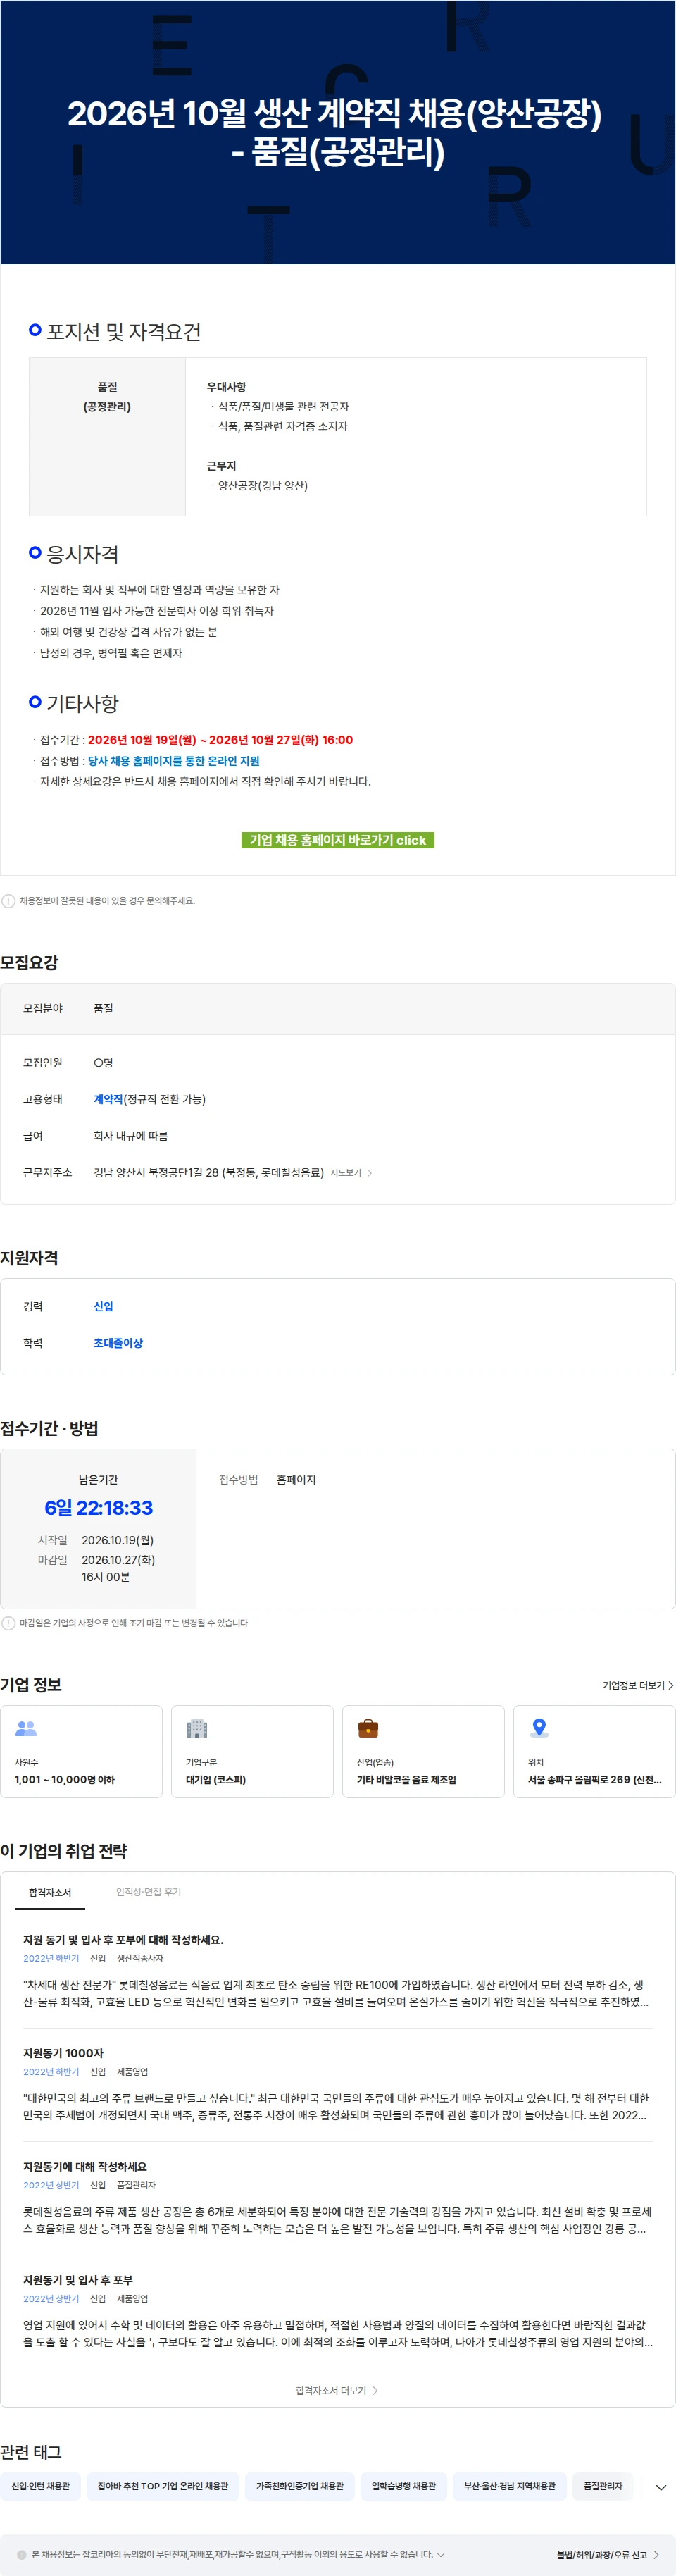This screenshot has height=2576, width=676.
Task: Click the briefcase icon for 산업(업종)
Action: (x=368, y=1728)
